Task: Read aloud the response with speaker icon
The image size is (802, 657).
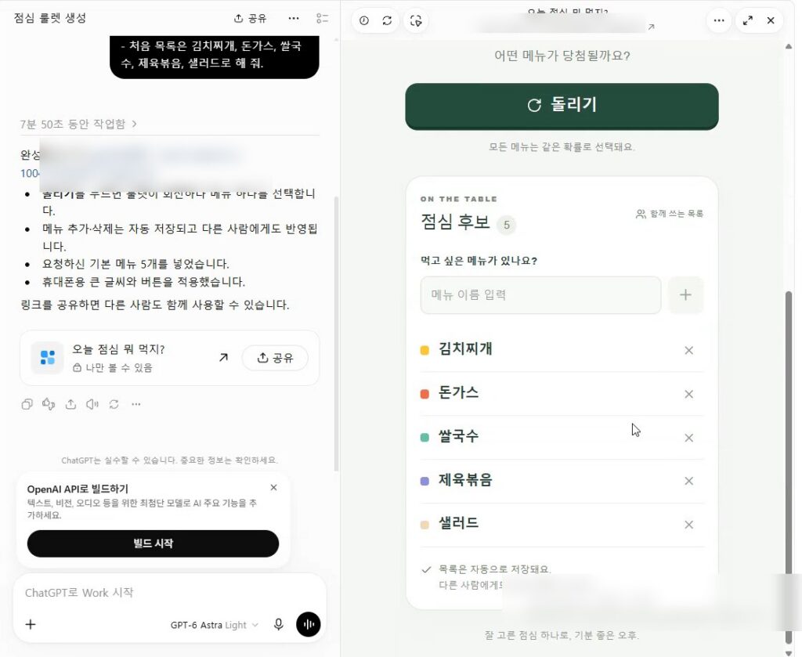Action: coord(92,404)
